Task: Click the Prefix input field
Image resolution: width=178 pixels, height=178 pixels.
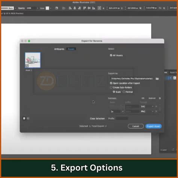Action: [122, 118]
